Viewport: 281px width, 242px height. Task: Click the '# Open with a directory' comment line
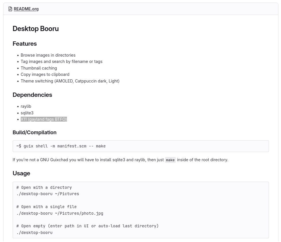44,187
